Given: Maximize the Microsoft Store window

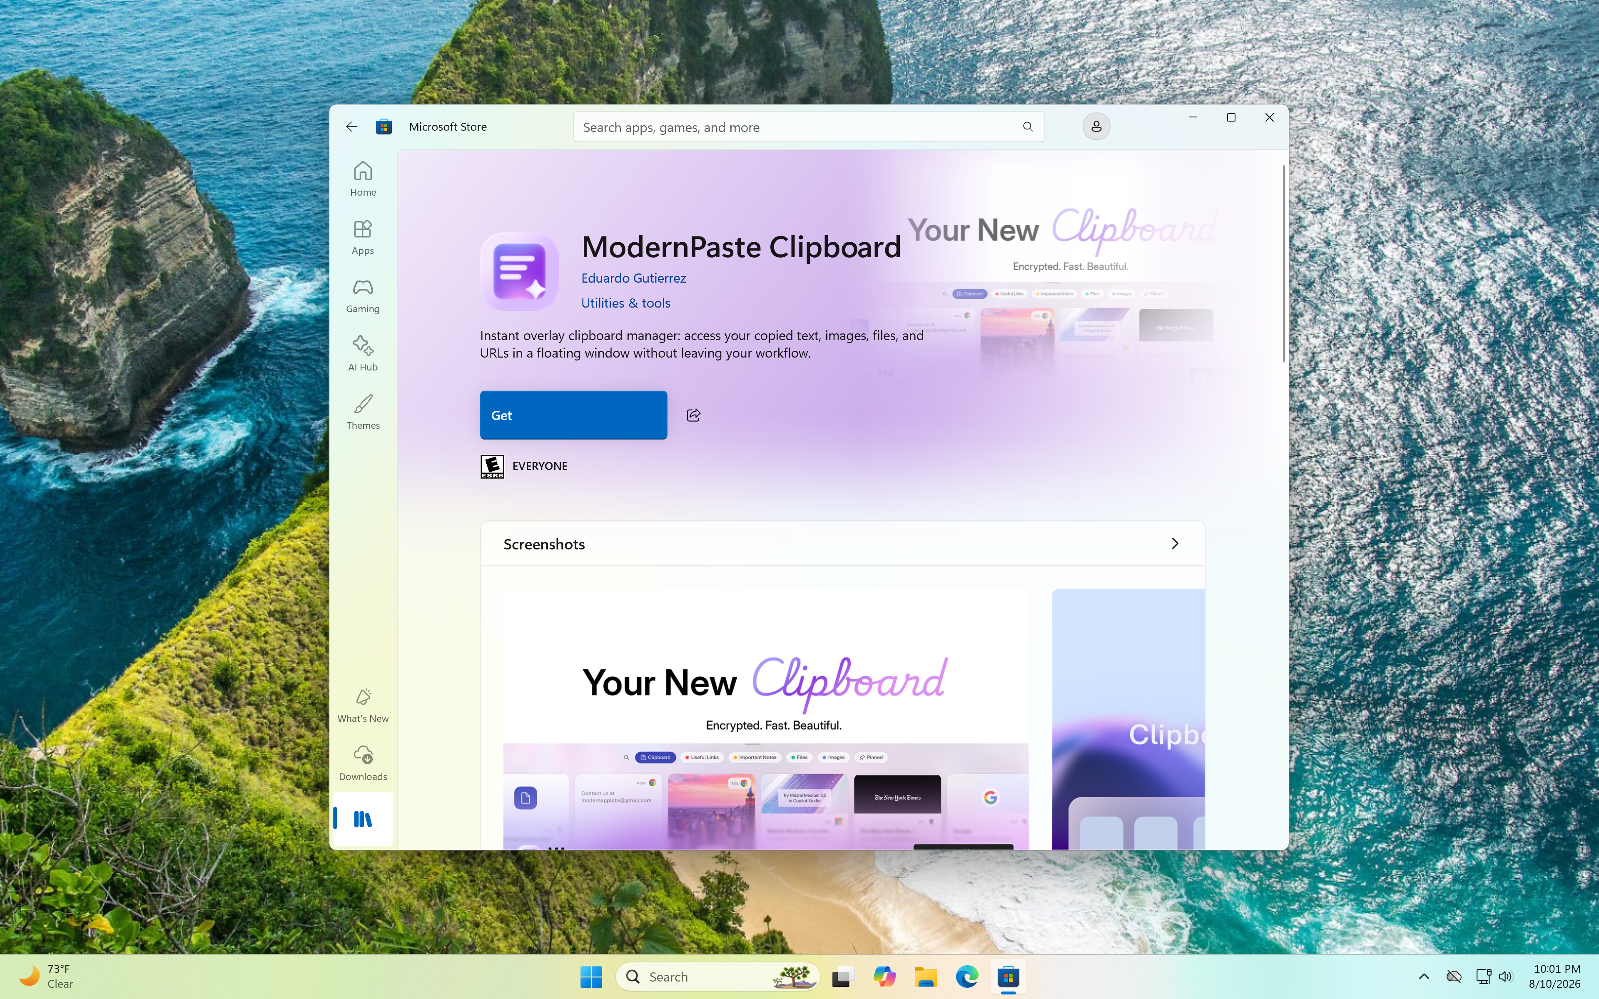Looking at the screenshot, I should 1231,118.
